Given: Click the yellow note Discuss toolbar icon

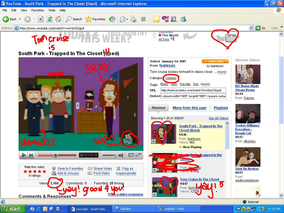Looking at the screenshot, I should point(156,19).
